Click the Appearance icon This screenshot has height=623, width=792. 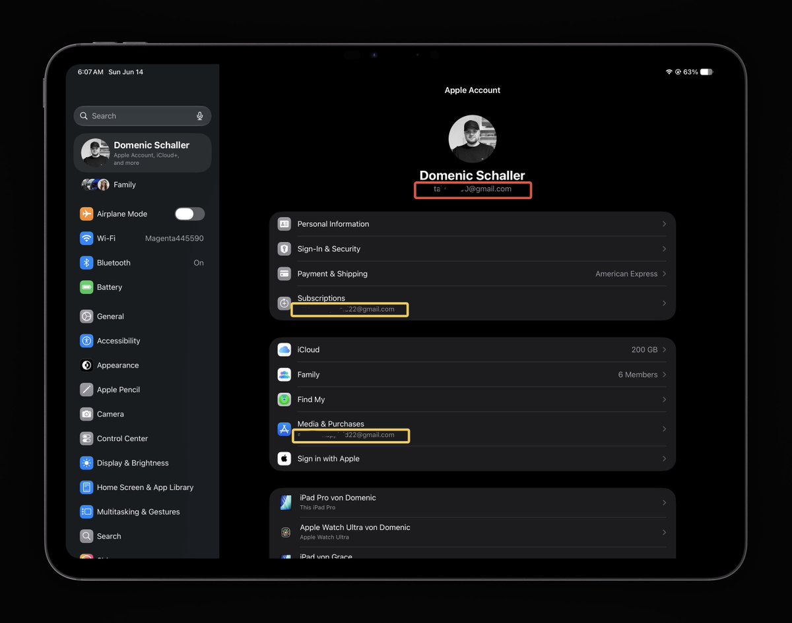click(x=86, y=365)
